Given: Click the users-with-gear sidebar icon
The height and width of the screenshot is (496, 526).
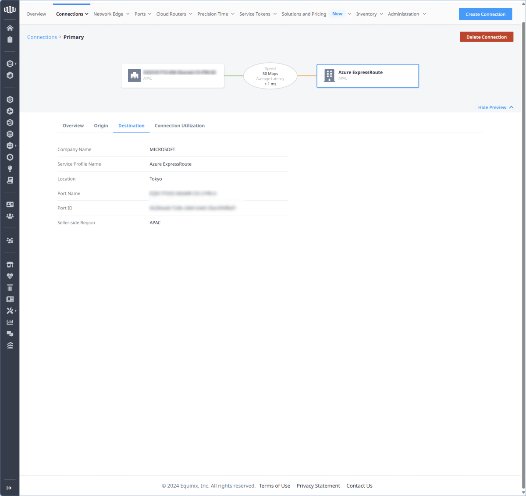Looking at the screenshot, I should (10, 241).
